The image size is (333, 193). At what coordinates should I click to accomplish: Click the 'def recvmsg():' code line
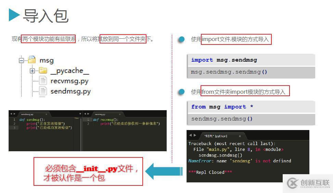105,120
